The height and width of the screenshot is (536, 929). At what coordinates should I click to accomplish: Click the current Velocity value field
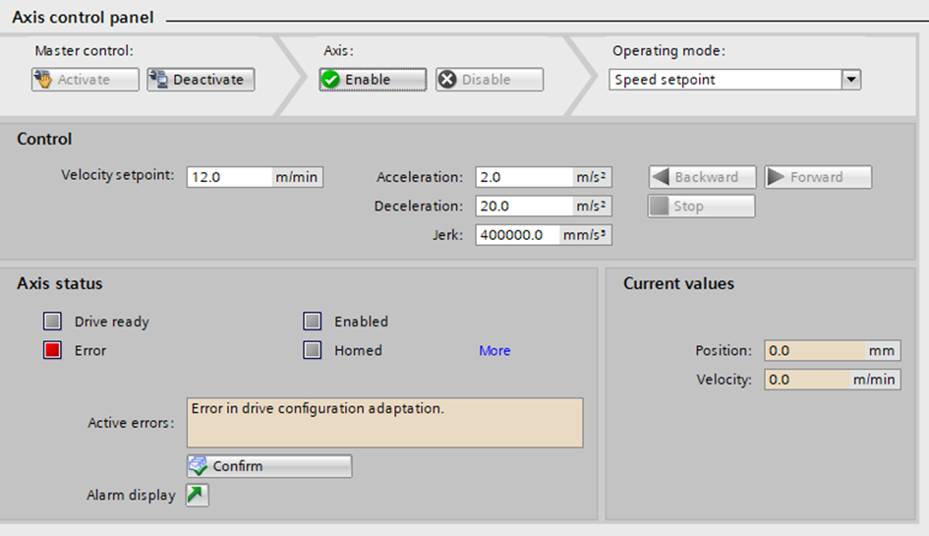coord(806,380)
